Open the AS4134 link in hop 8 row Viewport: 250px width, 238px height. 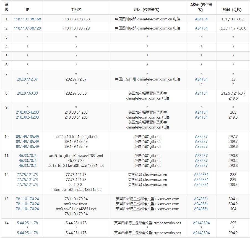201,93
